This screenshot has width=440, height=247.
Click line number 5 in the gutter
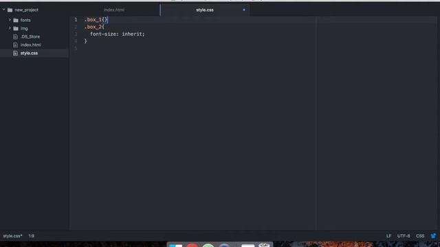pyautogui.click(x=76, y=48)
